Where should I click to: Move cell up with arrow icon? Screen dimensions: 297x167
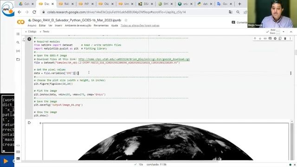coord(255,39)
